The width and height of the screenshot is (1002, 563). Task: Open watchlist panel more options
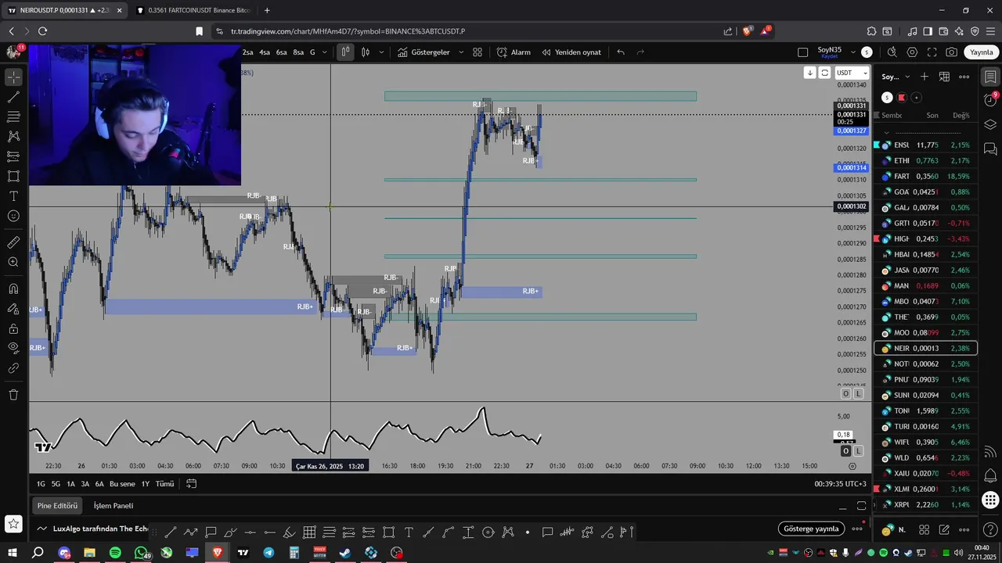point(964,77)
